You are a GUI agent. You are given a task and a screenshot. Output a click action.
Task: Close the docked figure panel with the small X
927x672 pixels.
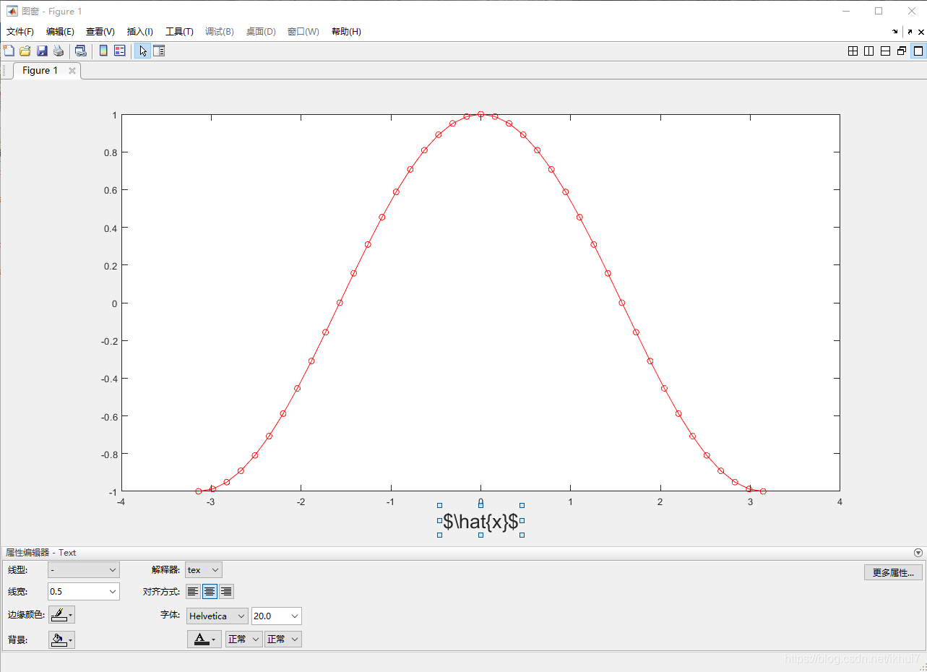tap(920, 32)
